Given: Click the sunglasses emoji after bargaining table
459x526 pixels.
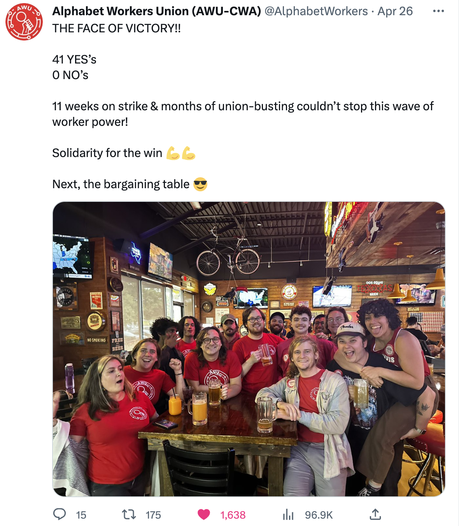Looking at the screenshot, I should [200, 184].
